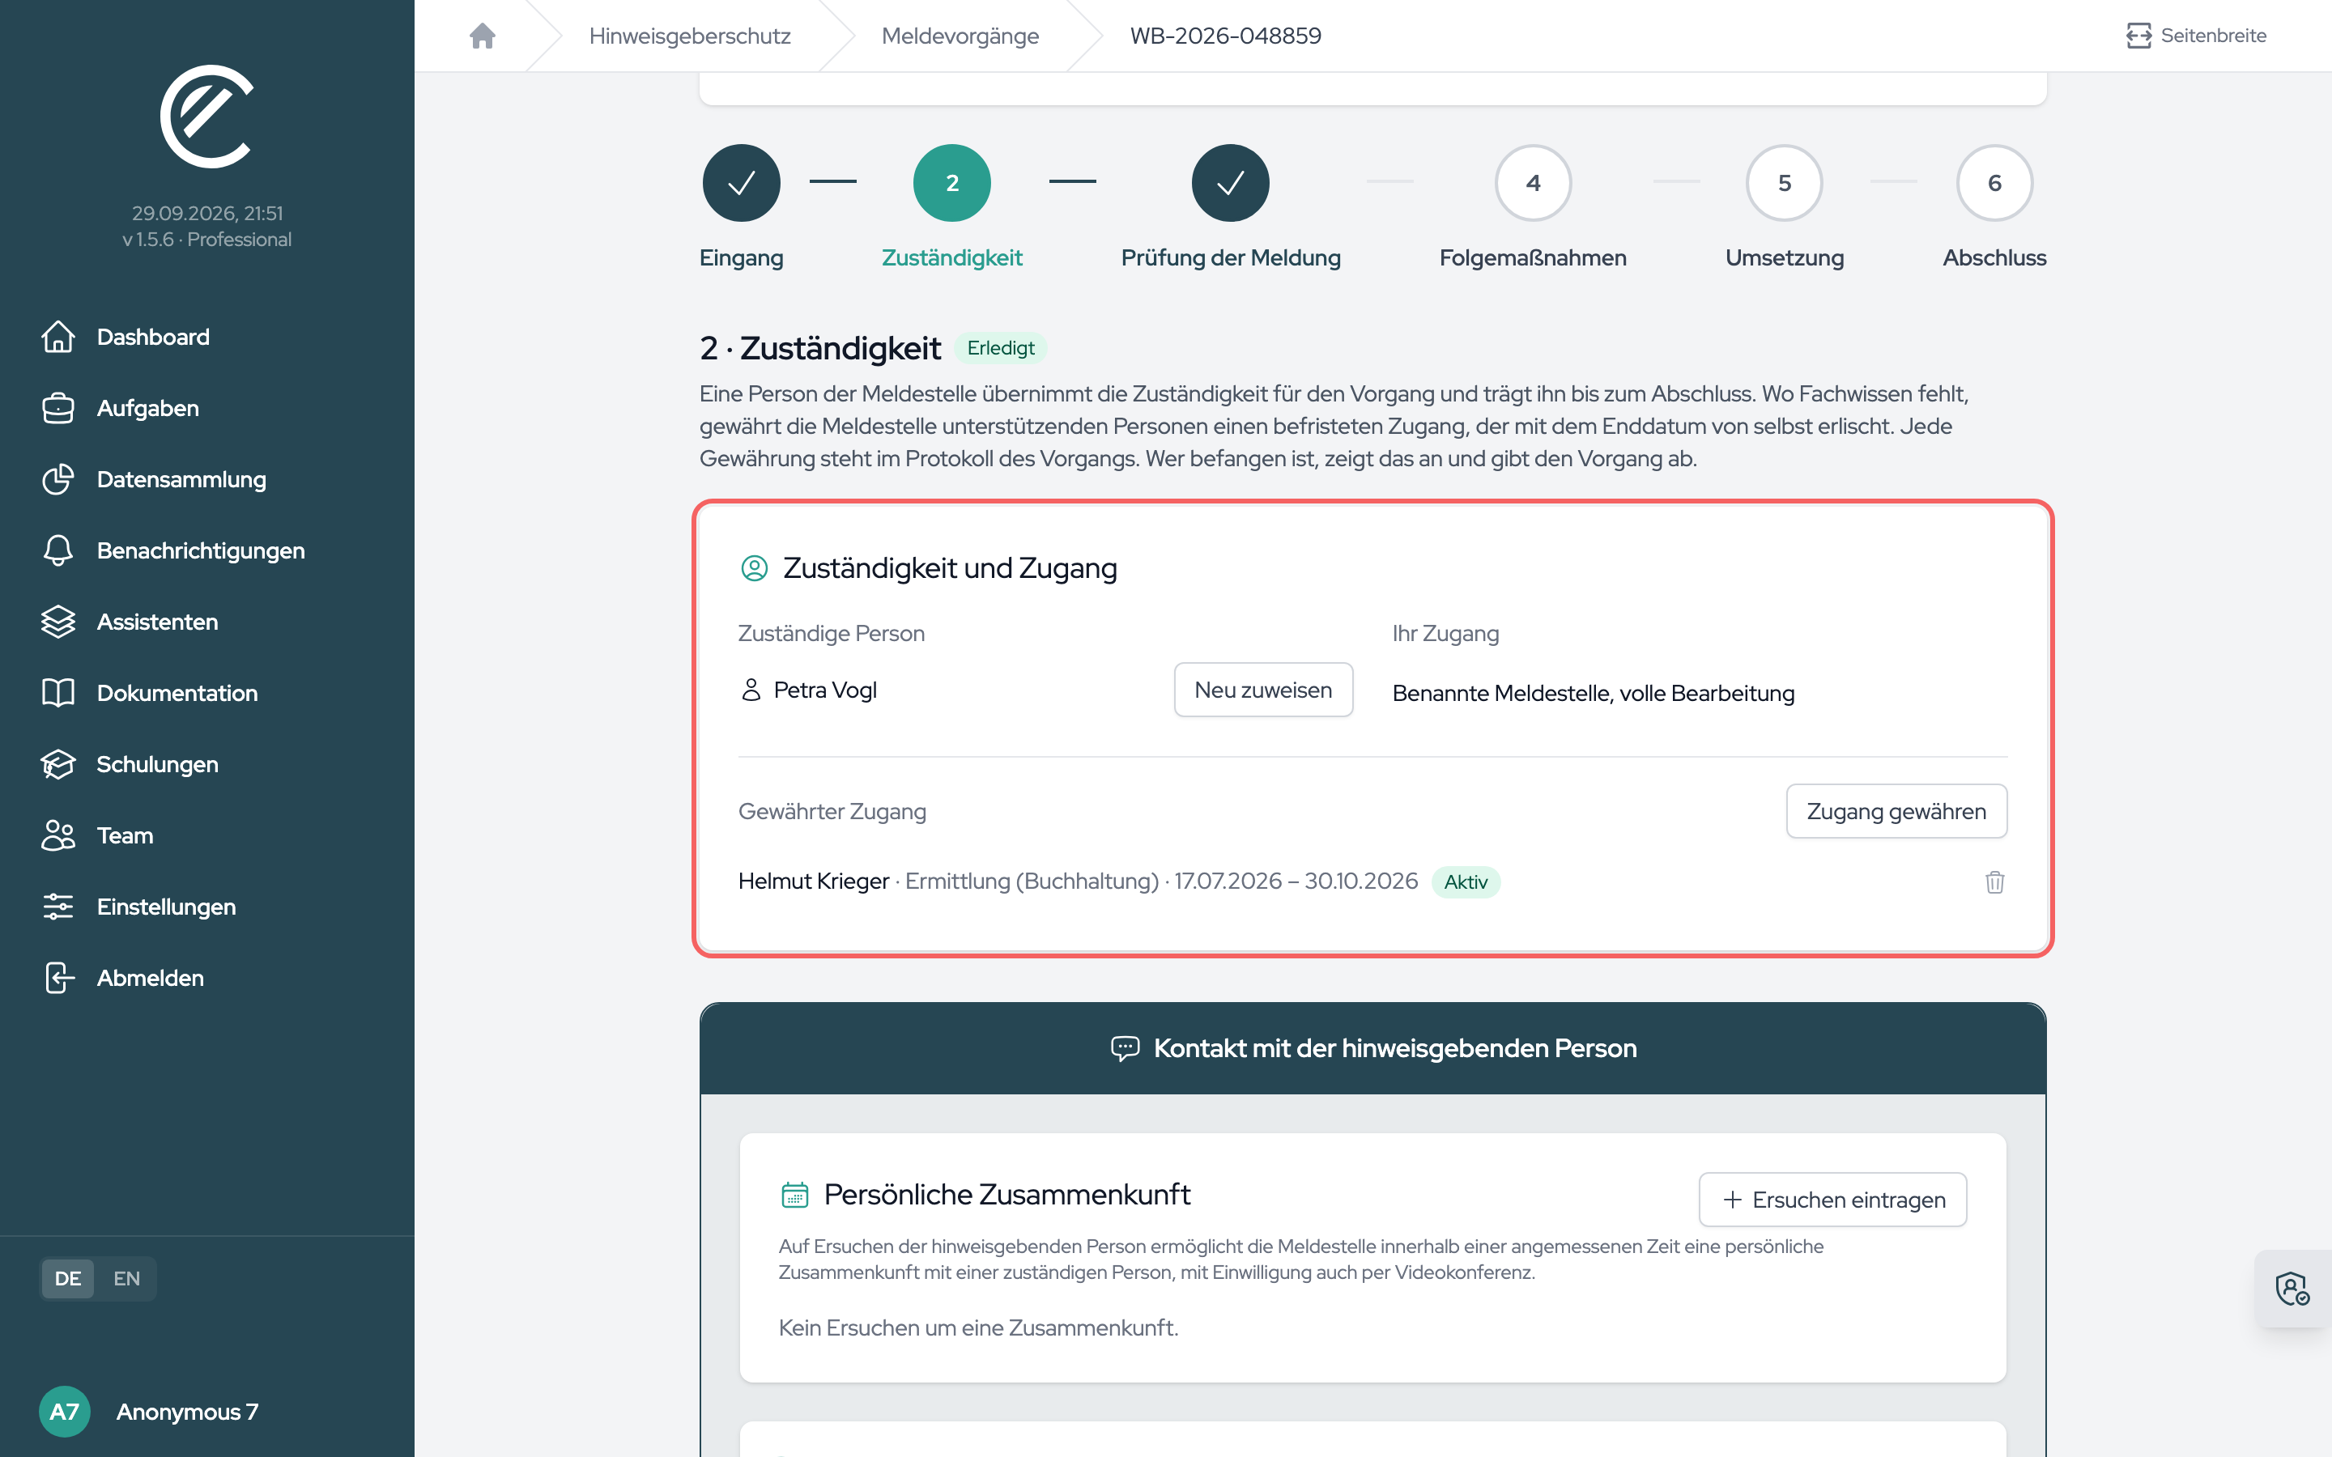Viewport: 2332px width, 1457px height.
Task: Click the company logo in sidebar
Action: (x=207, y=117)
